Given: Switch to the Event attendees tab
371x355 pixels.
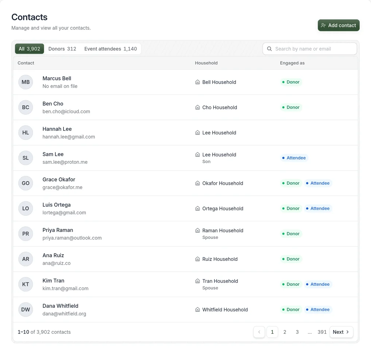Looking at the screenshot, I should [110, 49].
